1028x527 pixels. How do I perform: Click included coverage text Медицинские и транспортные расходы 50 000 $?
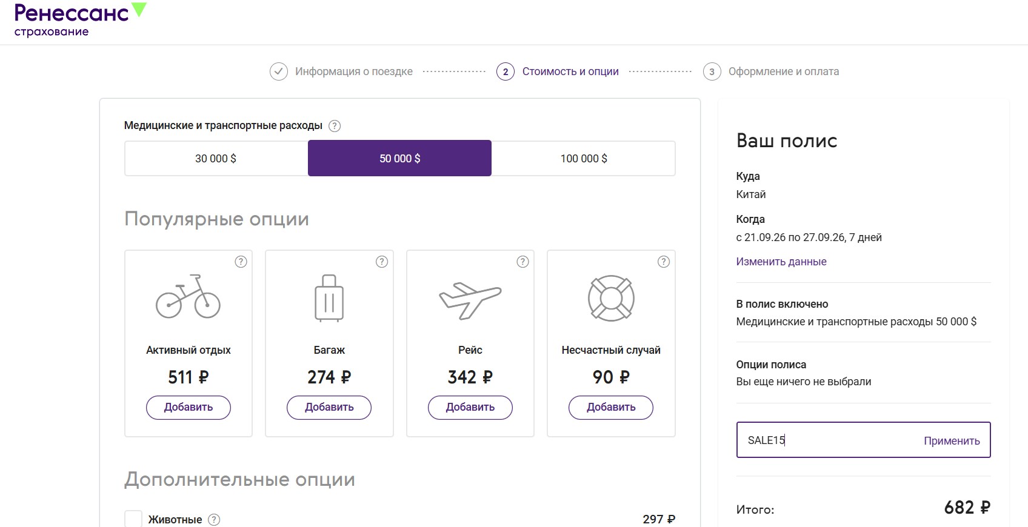click(856, 322)
